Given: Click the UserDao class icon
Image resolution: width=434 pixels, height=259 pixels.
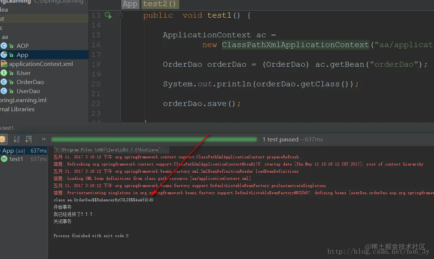Looking at the screenshot, I should (x=4, y=91).
